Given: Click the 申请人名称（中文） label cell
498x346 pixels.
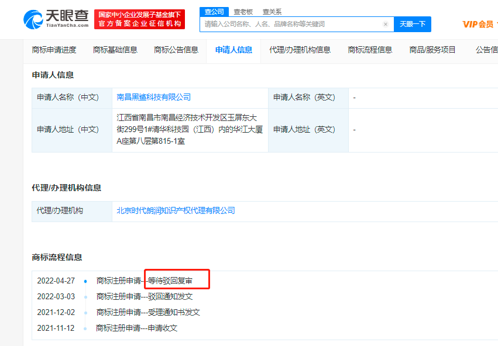Looking at the screenshot, I should tap(72, 98).
